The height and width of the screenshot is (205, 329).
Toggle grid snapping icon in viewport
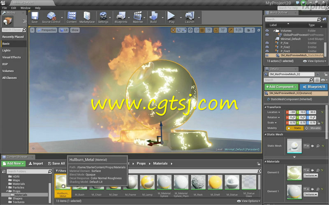coord(202,30)
